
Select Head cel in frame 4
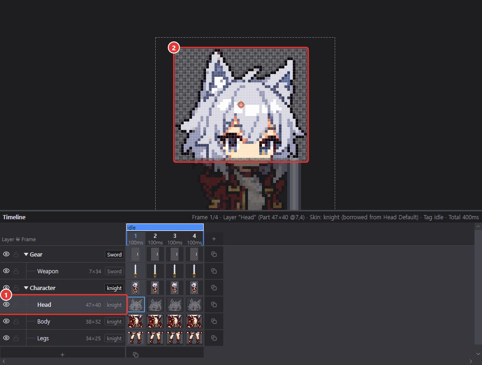click(x=194, y=304)
